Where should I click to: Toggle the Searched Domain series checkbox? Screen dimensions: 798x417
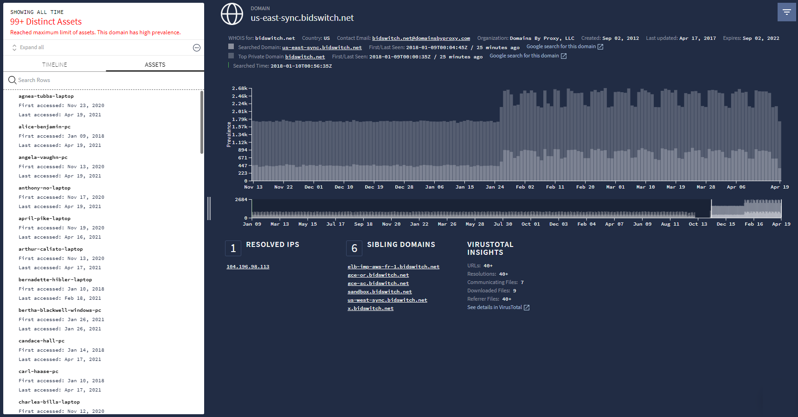231,46
